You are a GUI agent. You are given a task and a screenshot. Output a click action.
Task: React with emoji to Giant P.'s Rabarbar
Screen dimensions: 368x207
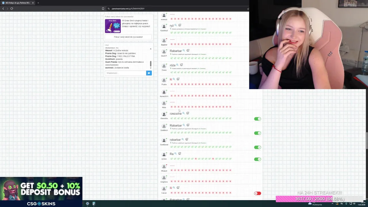(188, 51)
